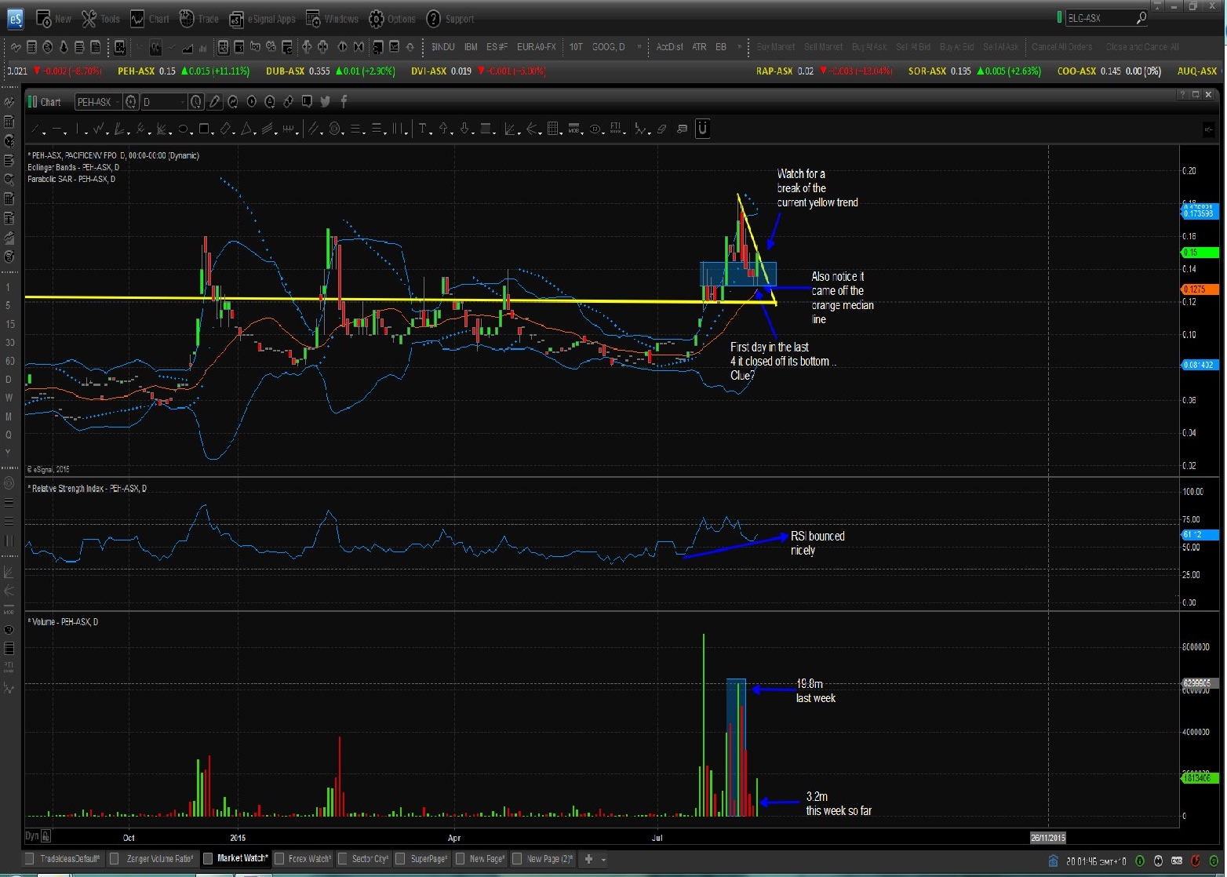Viewport: 1227px width, 877px height.
Task: Click the eSignal logo icon
Action: coord(15,19)
